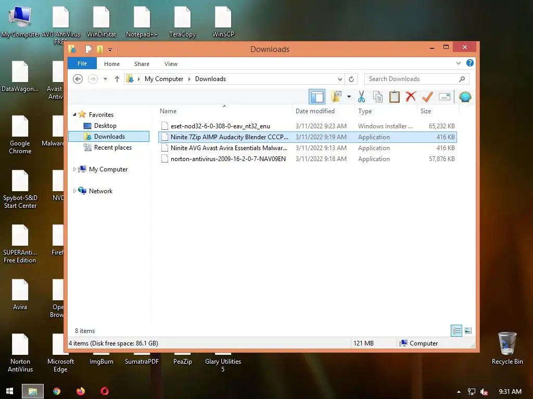Image resolution: width=533 pixels, height=399 pixels.
Task: Open the folder options dropdown arrow
Action: (x=349, y=97)
